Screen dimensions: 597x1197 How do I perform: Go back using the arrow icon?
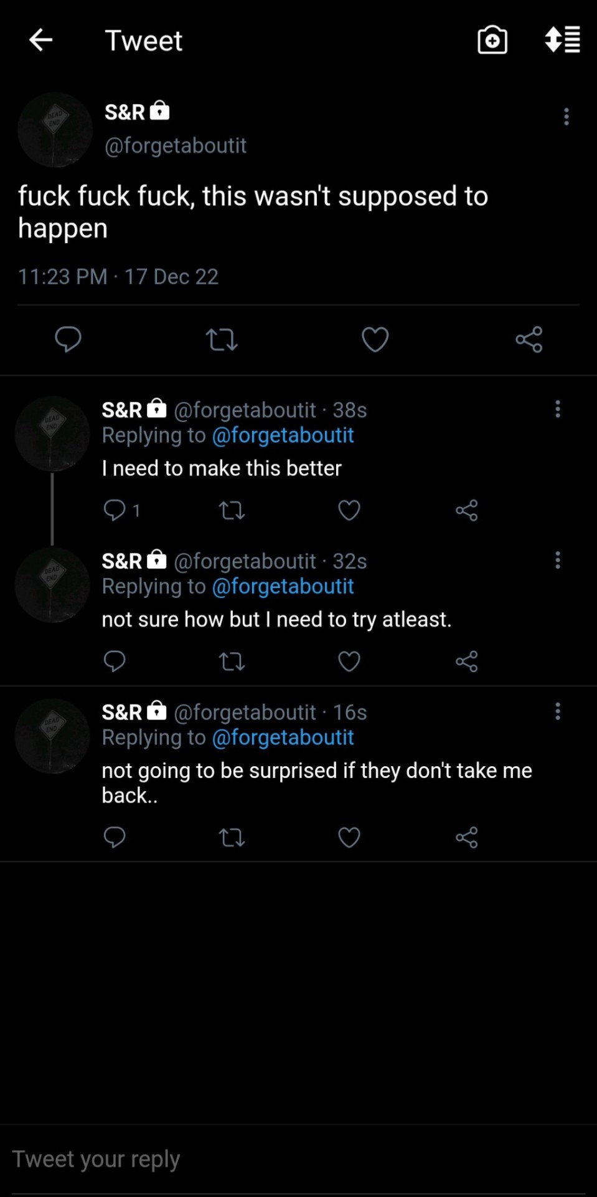(41, 41)
